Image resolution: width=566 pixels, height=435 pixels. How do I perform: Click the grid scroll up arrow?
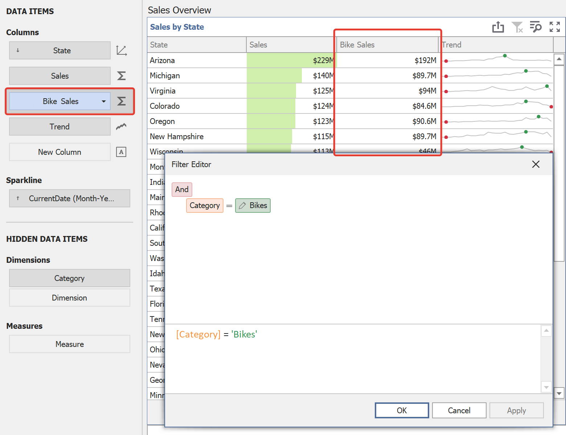[x=559, y=59]
